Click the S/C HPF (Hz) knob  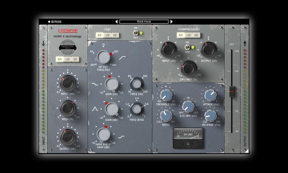point(188,107)
